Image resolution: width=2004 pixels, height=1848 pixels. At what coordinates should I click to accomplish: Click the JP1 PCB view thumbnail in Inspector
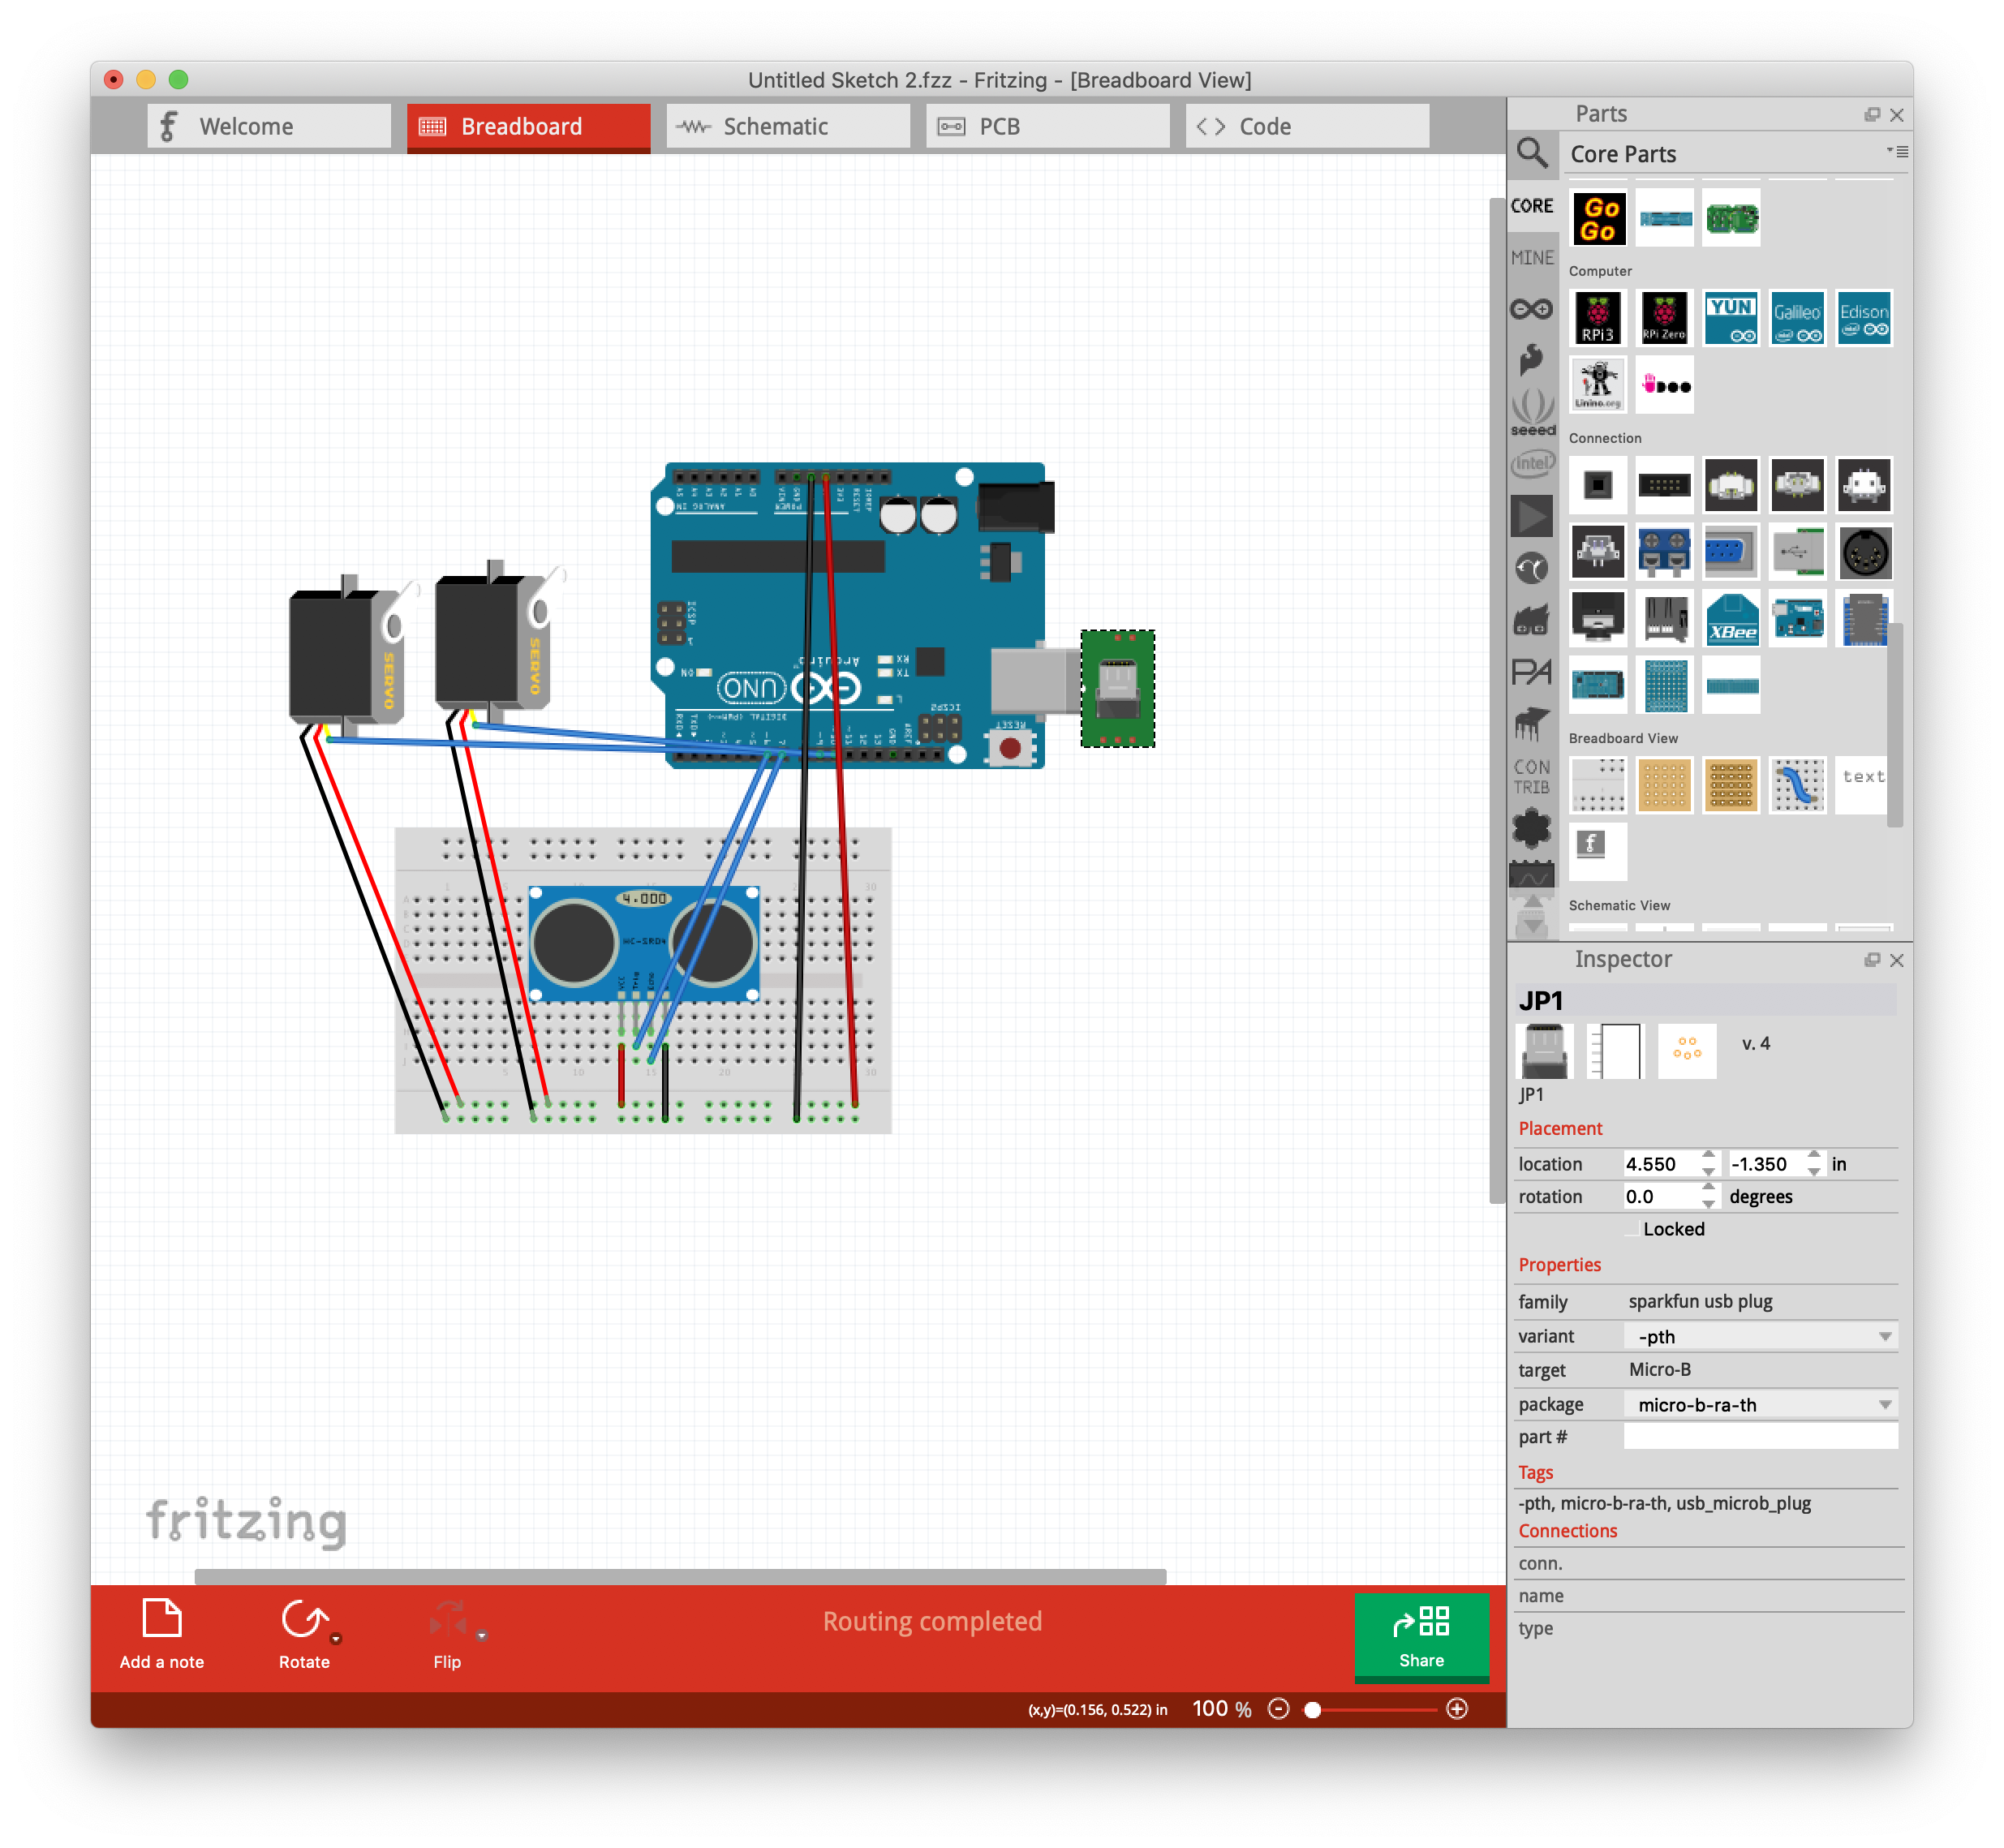coord(1687,1050)
